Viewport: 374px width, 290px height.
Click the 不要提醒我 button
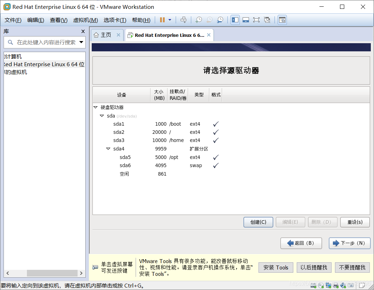(x=352, y=268)
